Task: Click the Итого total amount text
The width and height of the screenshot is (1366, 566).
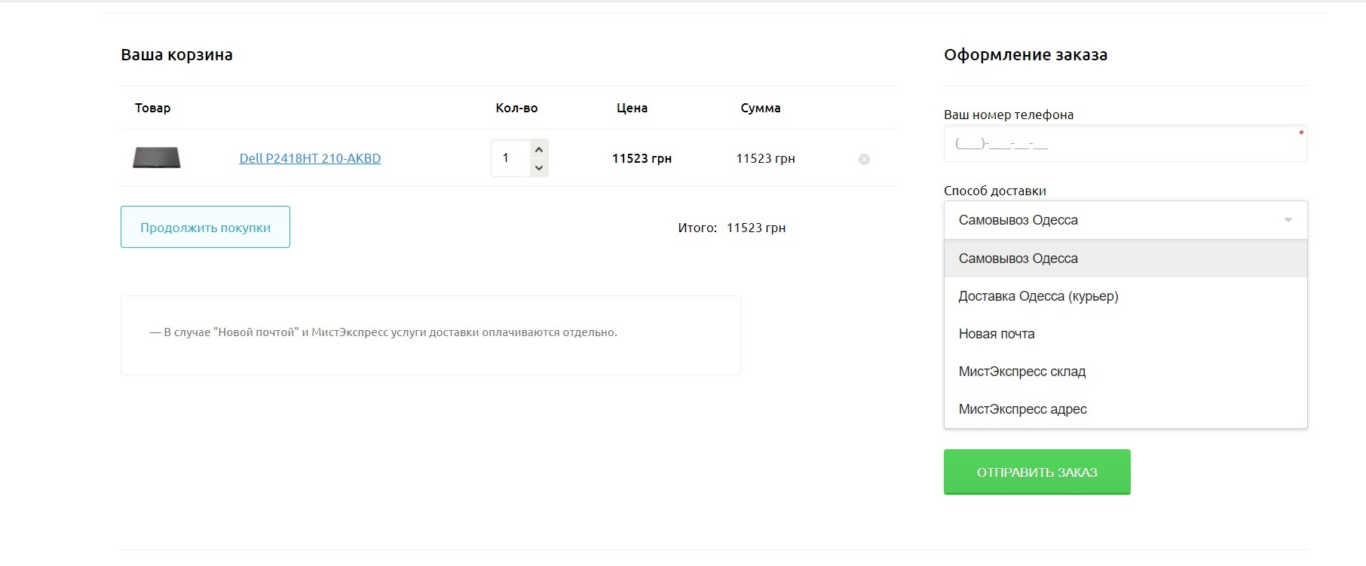Action: point(755,228)
